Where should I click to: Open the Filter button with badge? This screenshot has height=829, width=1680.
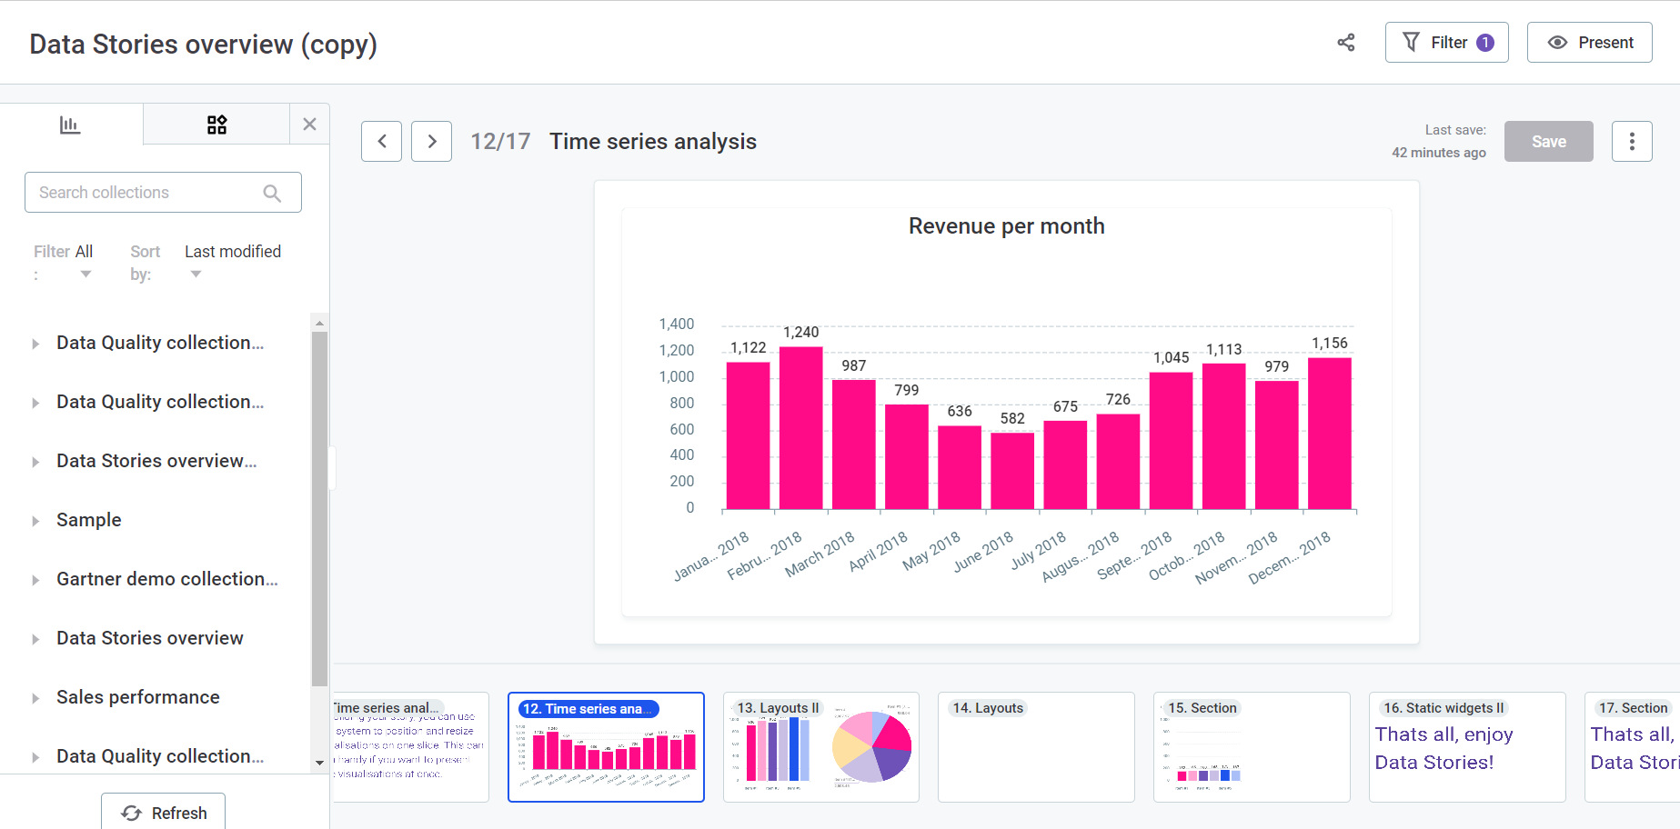click(x=1446, y=43)
